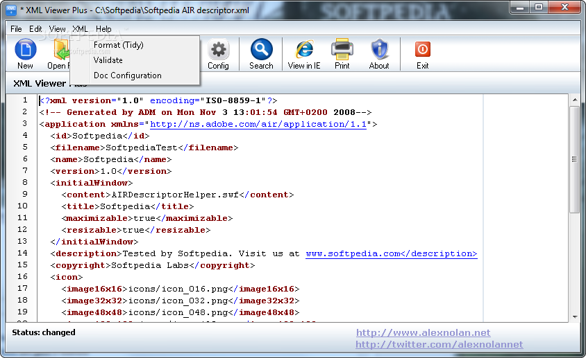Click the id Softpedia element line

[x=100, y=136]
